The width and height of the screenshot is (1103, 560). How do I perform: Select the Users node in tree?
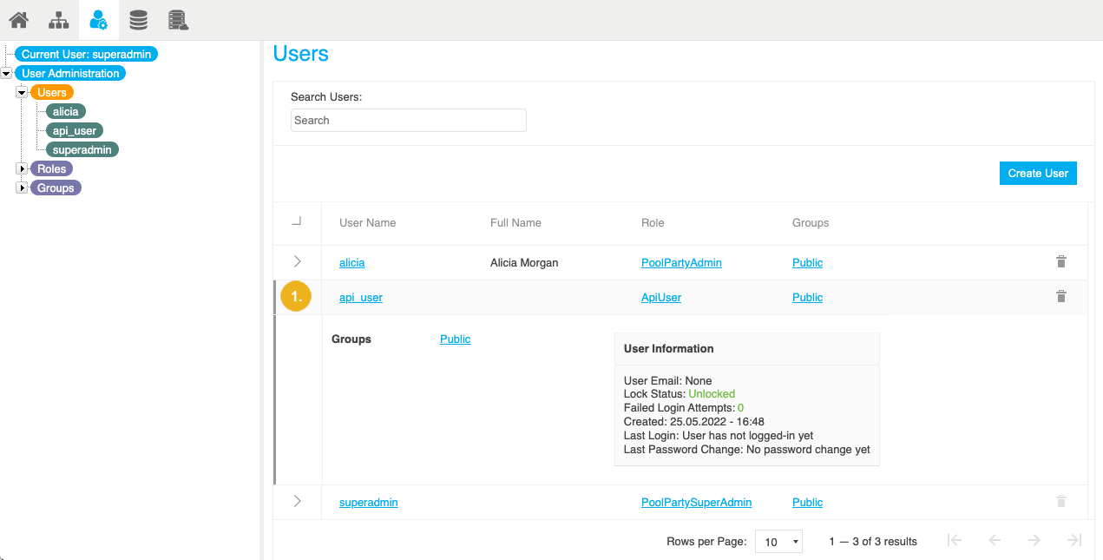point(52,92)
